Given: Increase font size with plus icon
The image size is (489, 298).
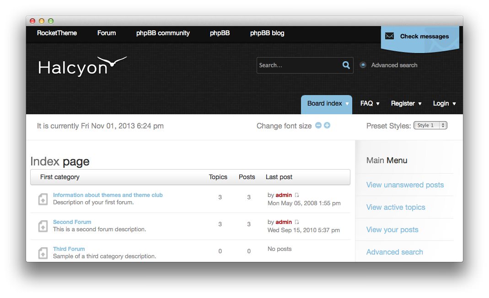Looking at the screenshot, I should pyautogui.click(x=327, y=125).
